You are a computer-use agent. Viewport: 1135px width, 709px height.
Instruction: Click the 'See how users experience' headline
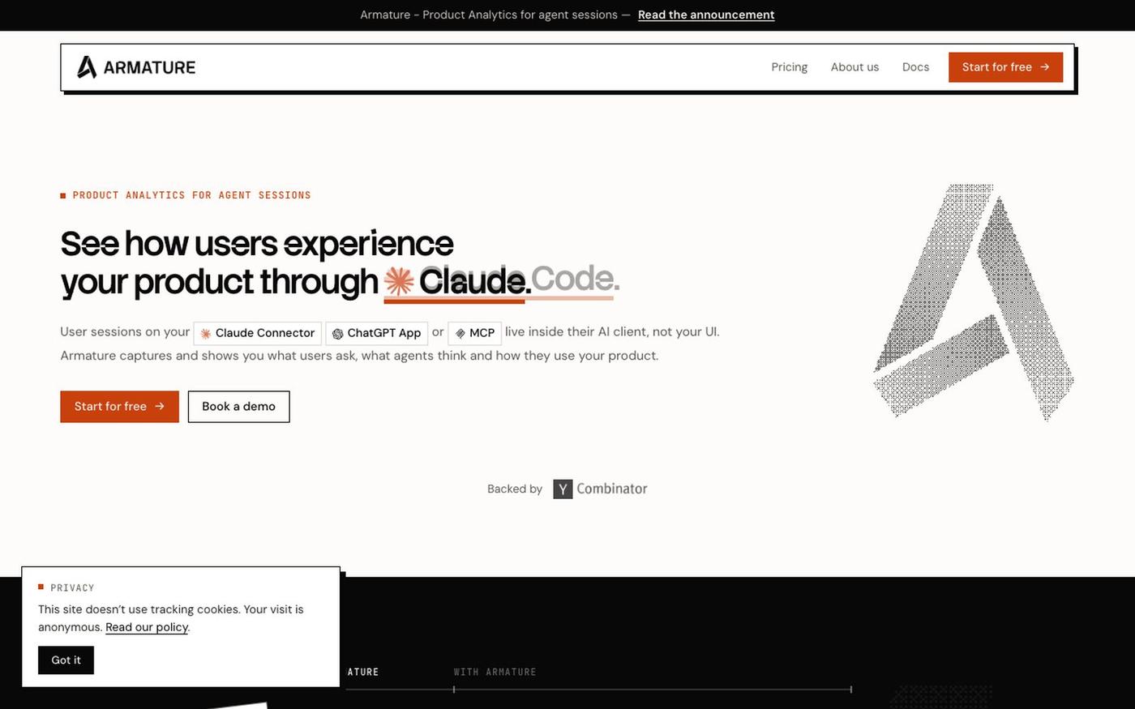pyautogui.click(x=257, y=243)
